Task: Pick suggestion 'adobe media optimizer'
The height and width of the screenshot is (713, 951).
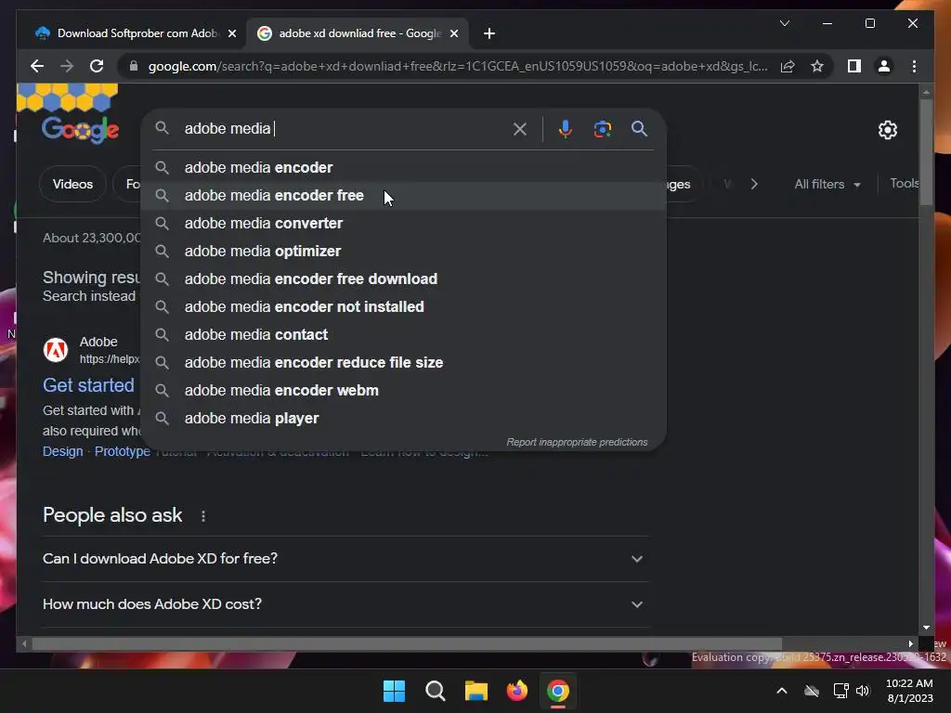Action: tap(403, 251)
